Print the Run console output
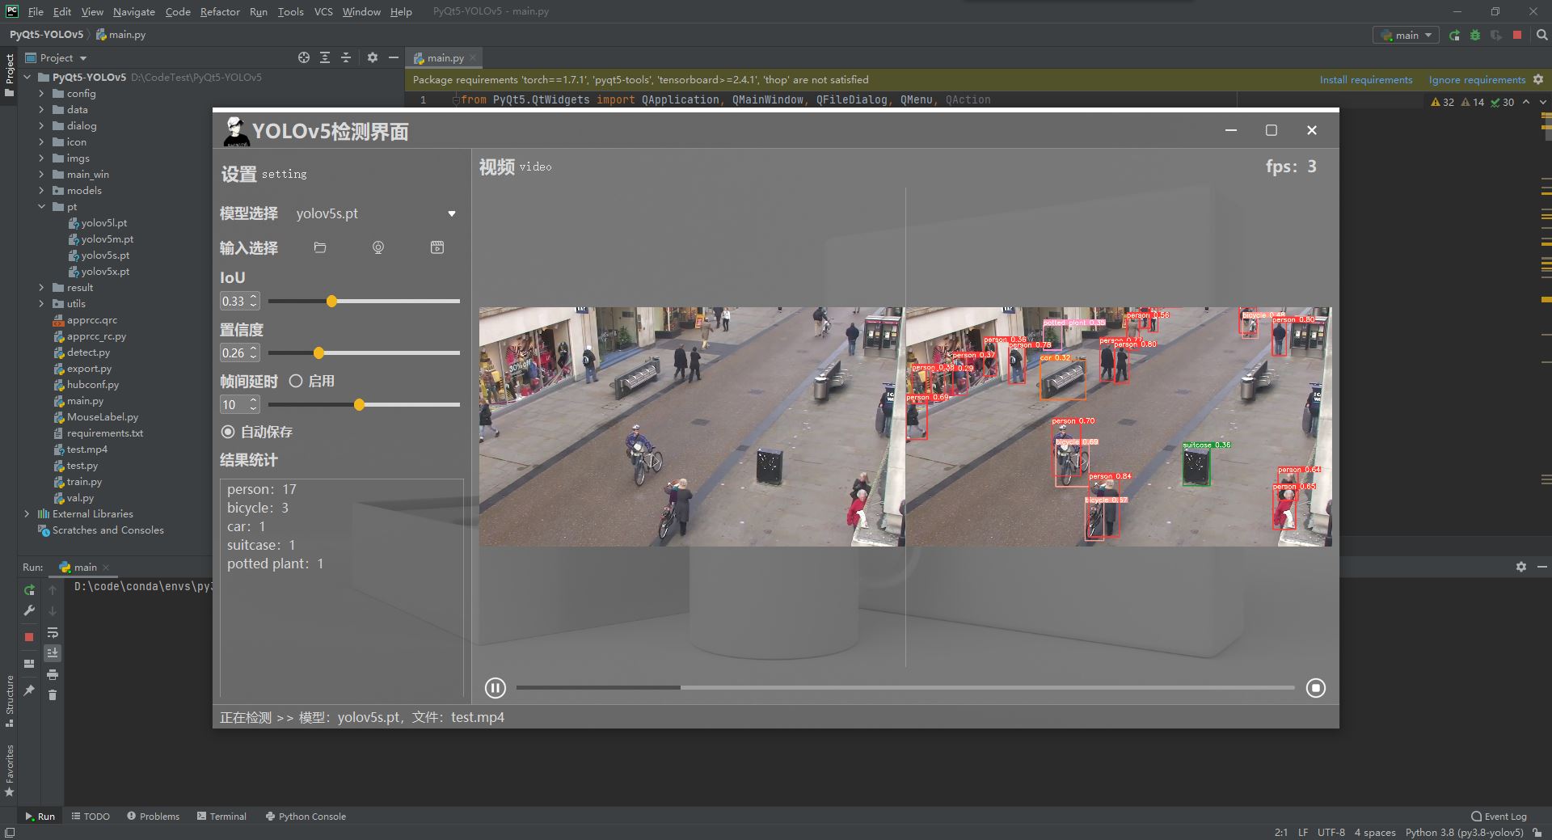This screenshot has height=840, width=1552. (x=53, y=674)
